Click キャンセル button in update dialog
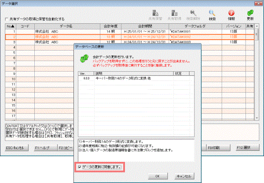 (184, 176)
